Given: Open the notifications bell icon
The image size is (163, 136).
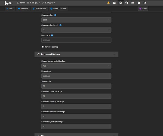Looking at the screenshot, I should 108,3.
